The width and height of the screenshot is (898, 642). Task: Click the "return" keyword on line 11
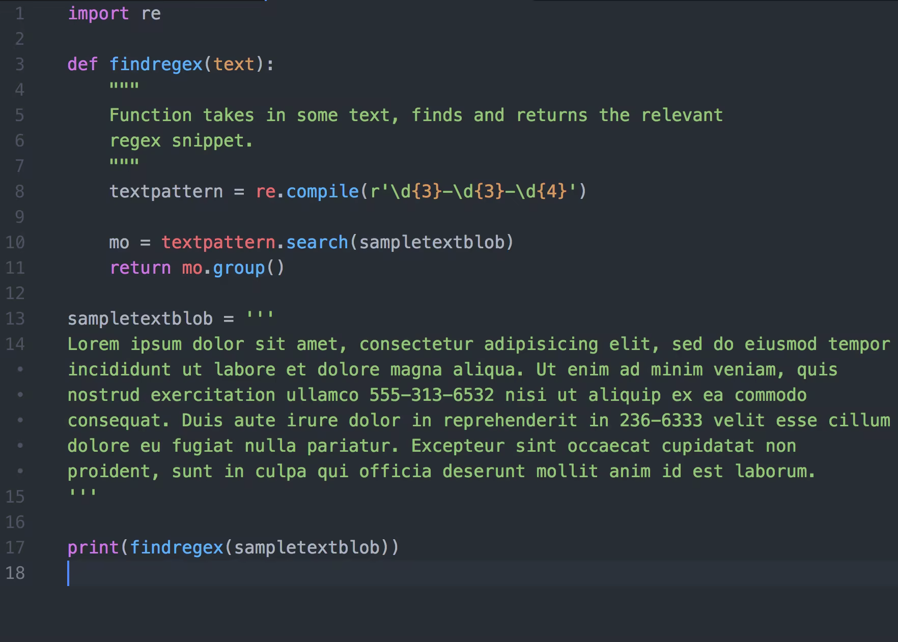tap(140, 268)
